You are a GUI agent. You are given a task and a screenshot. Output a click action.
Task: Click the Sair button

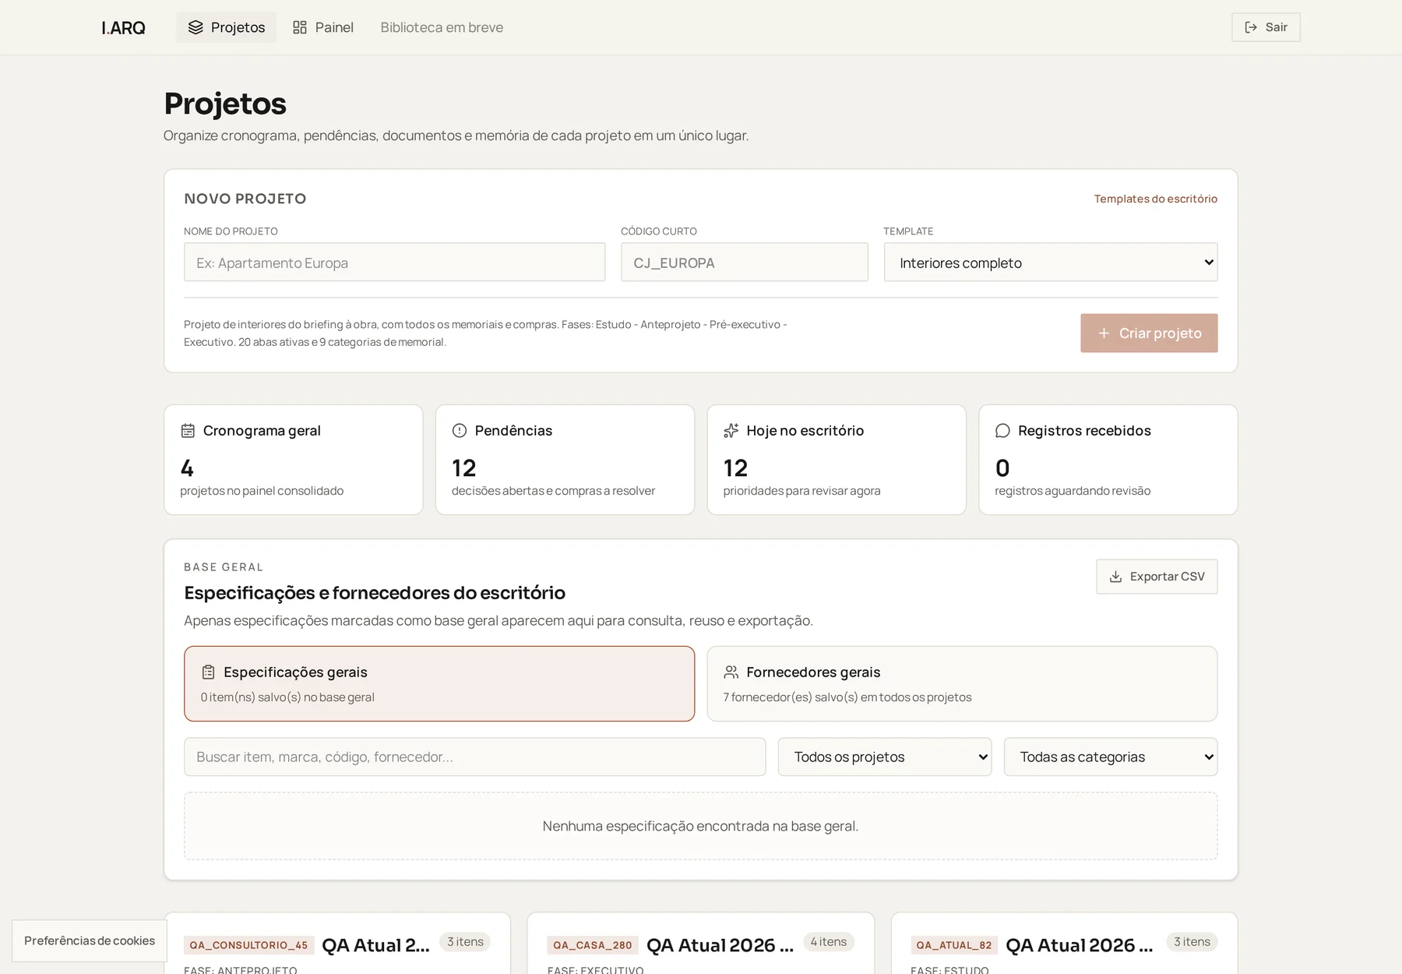coord(1266,27)
